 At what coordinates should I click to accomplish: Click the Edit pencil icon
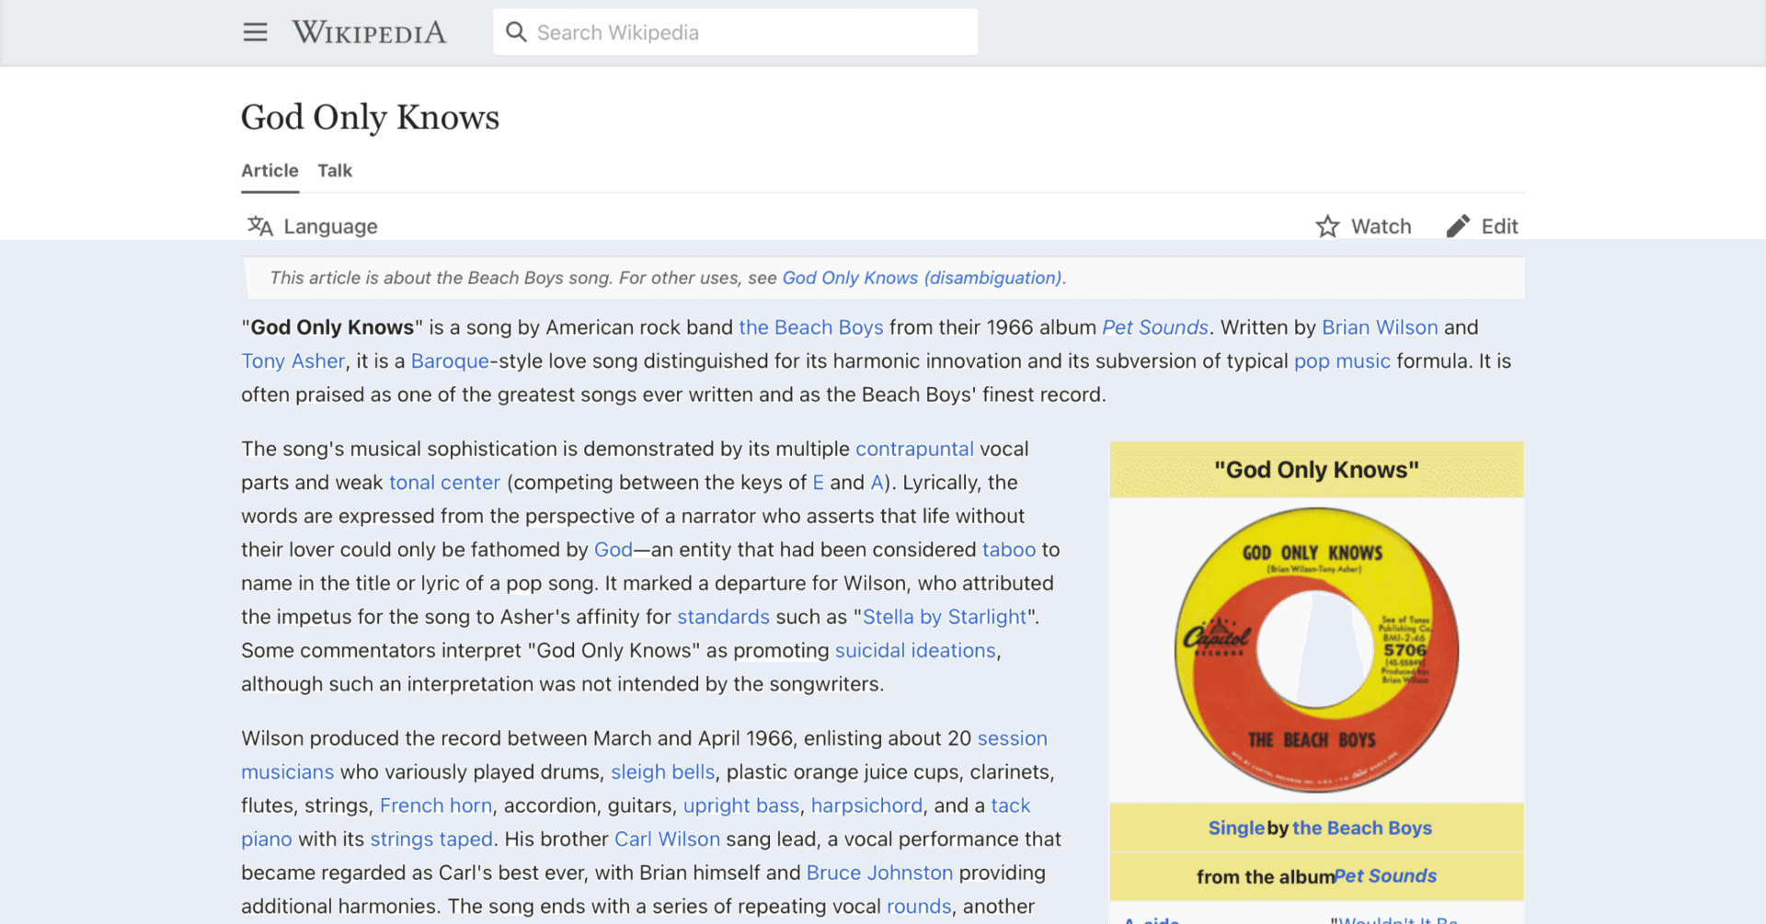[x=1458, y=226]
